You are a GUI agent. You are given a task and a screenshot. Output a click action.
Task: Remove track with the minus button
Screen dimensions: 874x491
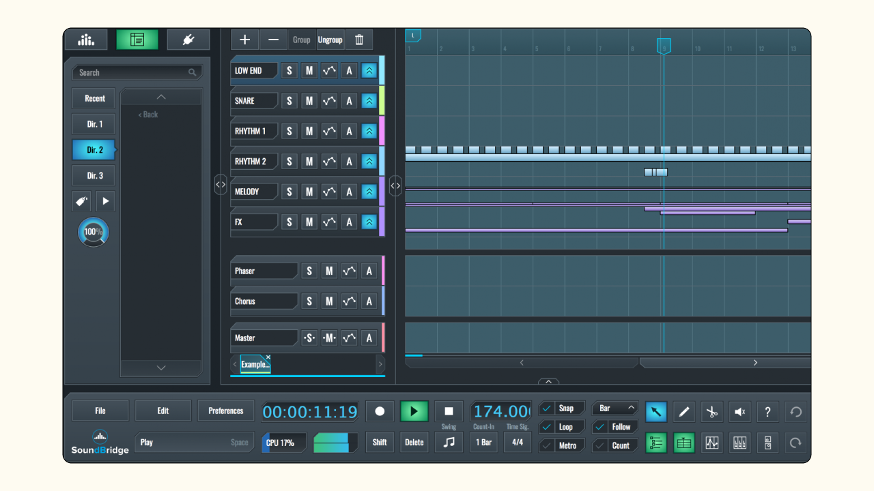[x=273, y=40]
